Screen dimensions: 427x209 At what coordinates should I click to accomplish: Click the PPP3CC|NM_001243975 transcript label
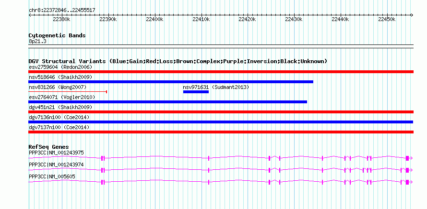pos(56,153)
